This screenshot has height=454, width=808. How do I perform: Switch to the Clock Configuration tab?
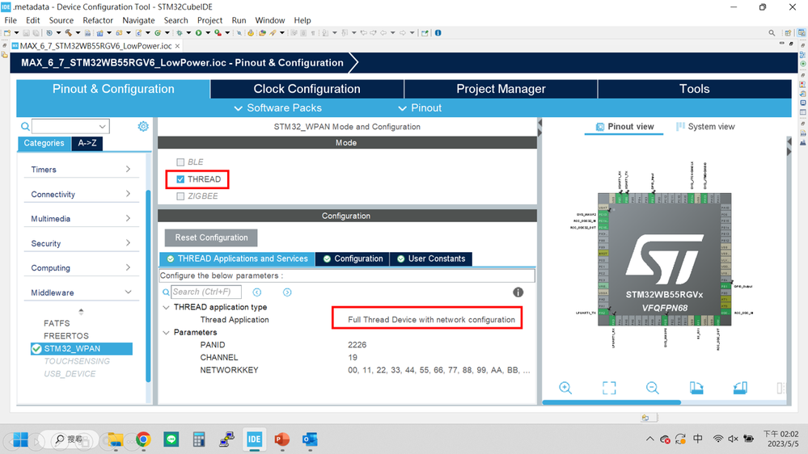point(307,89)
